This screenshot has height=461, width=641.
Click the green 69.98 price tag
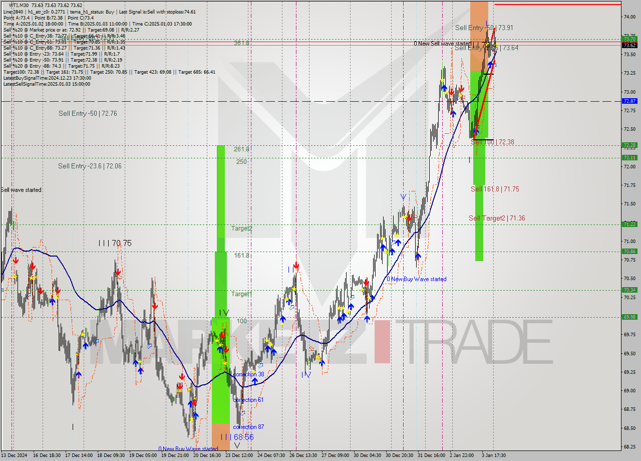pos(629,317)
